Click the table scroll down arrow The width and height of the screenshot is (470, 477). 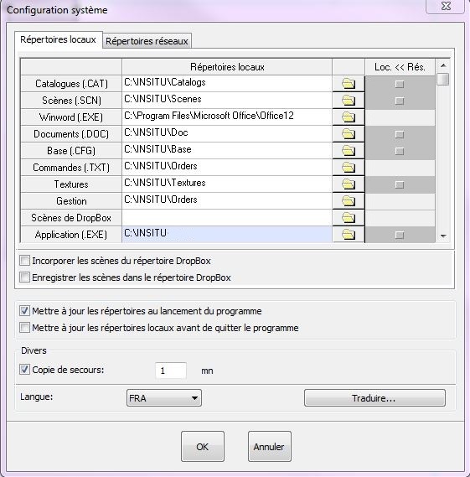click(443, 236)
